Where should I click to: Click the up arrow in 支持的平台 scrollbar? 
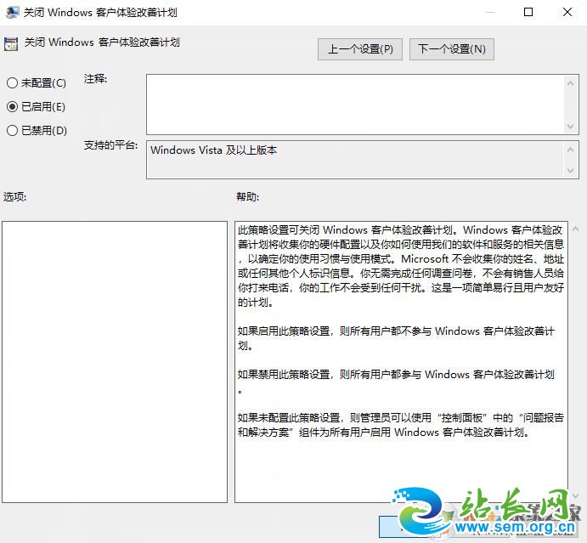coord(570,150)
